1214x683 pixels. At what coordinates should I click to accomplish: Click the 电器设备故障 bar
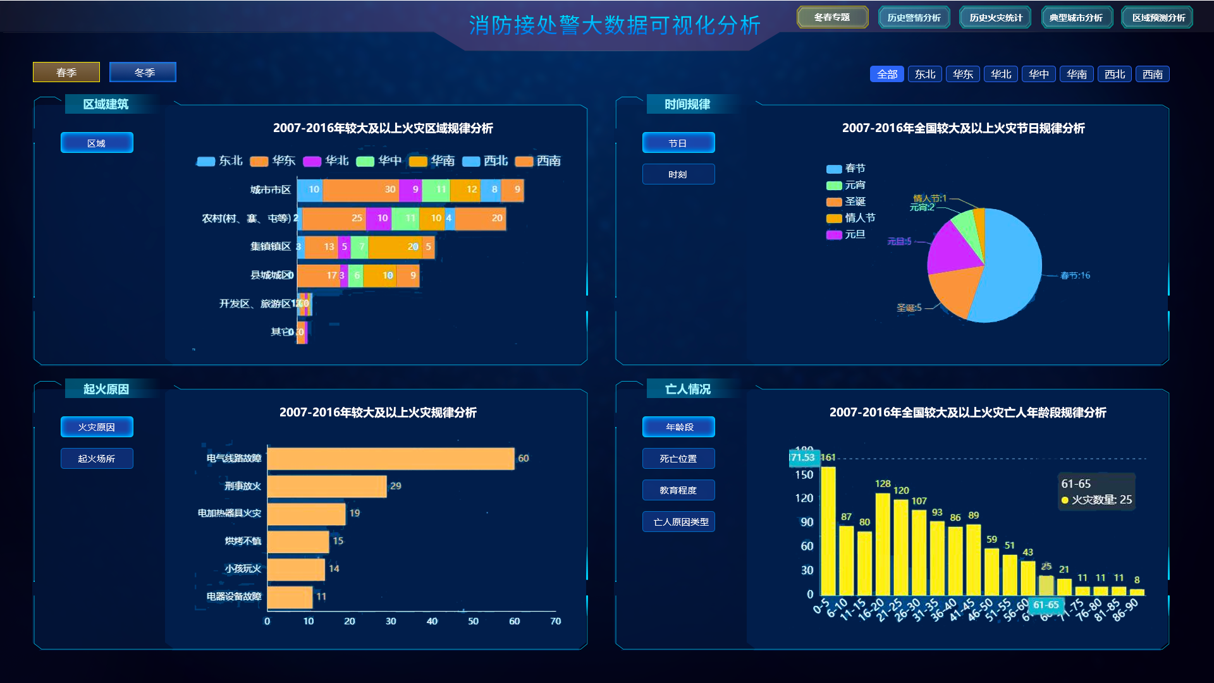click(x=290, y=597)
